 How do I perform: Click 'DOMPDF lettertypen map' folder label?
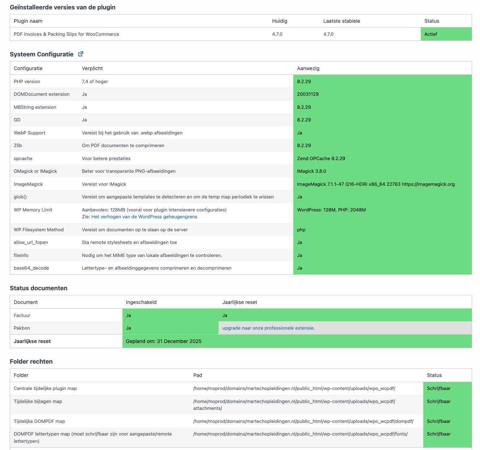(x=93, y=438)
